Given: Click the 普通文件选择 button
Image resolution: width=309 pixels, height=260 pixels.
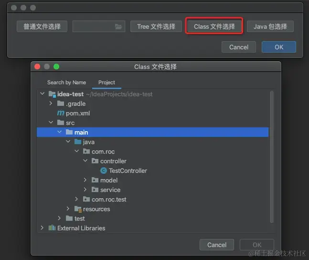Looking at the screenshot, I should click(x=42, y=26).
